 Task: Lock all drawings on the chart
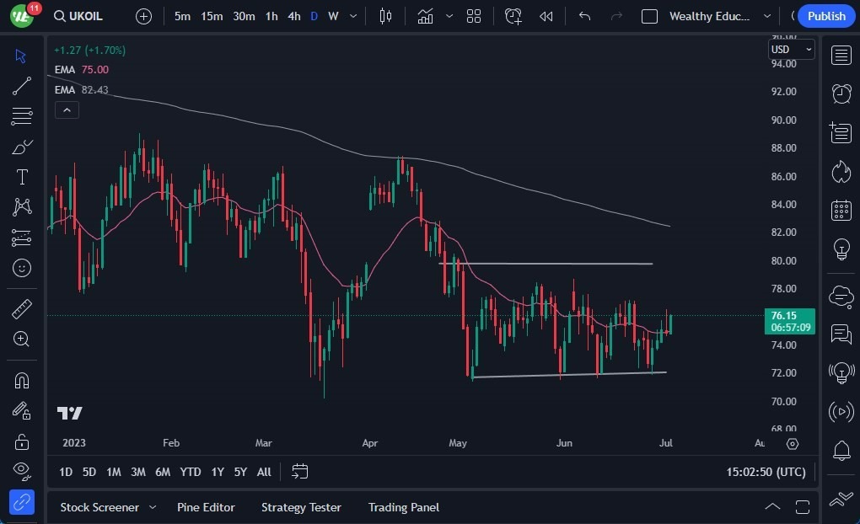(x=22, y=441)
